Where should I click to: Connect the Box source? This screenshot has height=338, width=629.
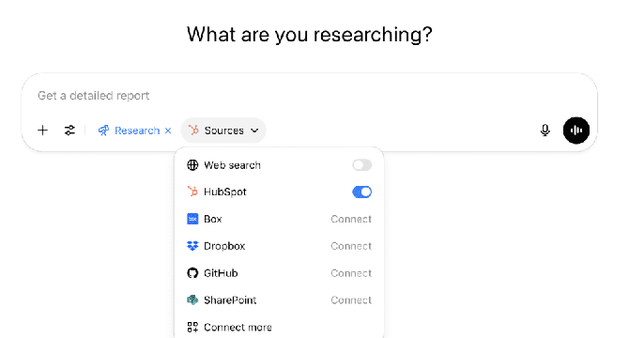pos(351,219)
